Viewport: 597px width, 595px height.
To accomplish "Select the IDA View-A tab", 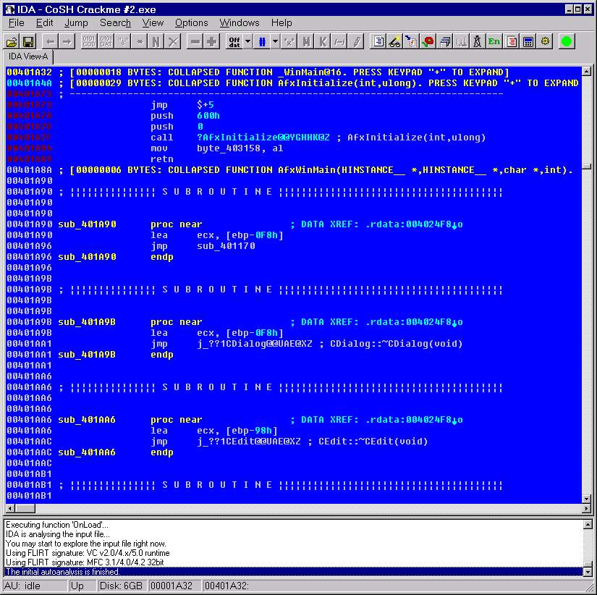I will pos(27,56).
